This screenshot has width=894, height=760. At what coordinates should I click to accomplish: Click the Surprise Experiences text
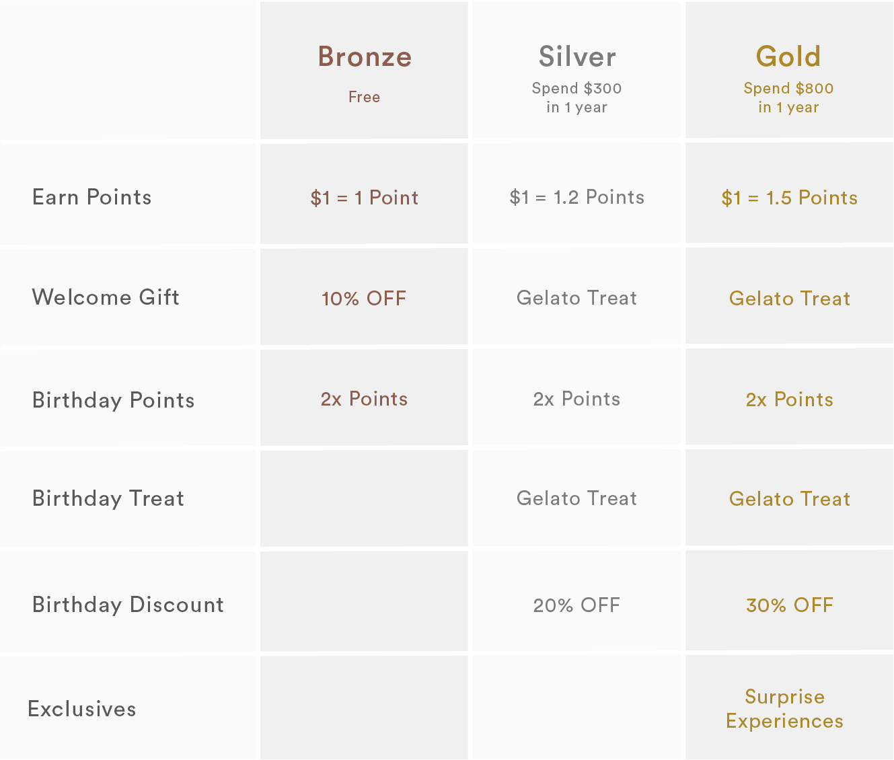(x=784, y=709)
